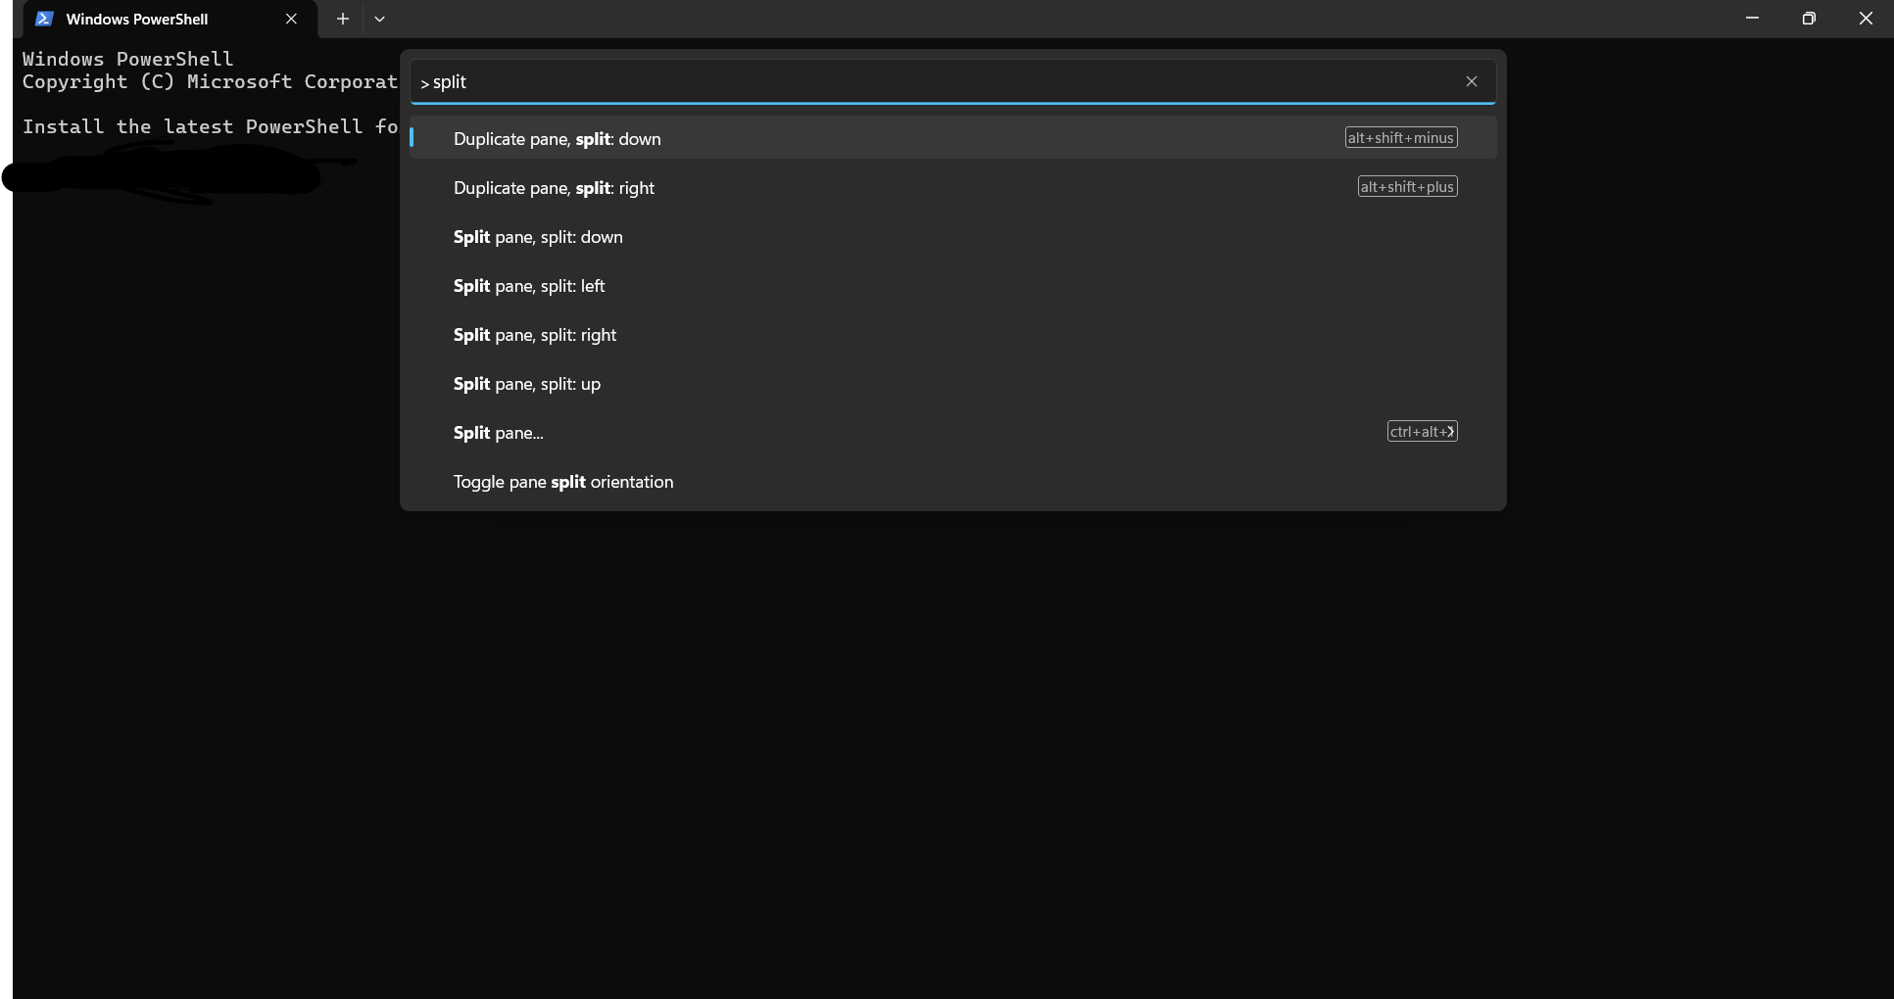Viewport: 1894px width, 999px height.
Task: Choose Split pane, split: up
Action: pos(953,383)
